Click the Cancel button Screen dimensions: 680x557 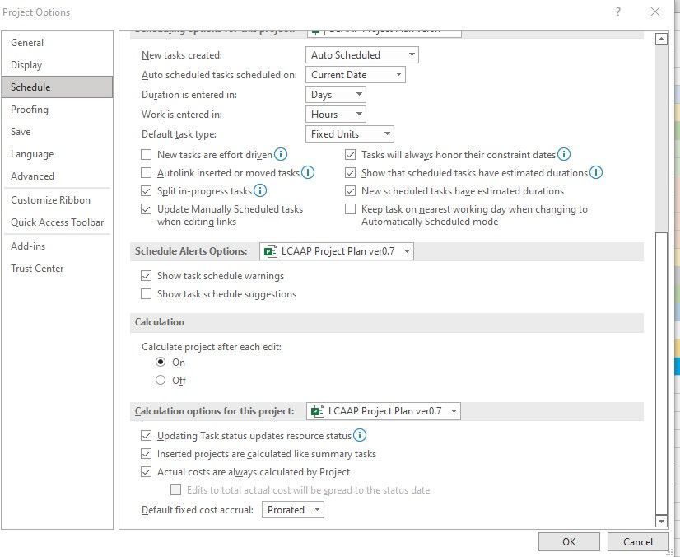(638, 541)
